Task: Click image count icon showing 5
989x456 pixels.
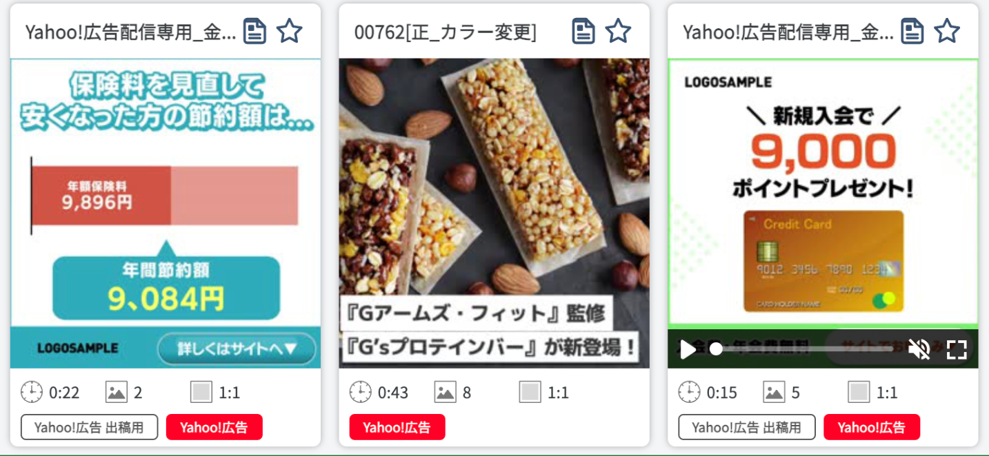Action: (774, 393)
